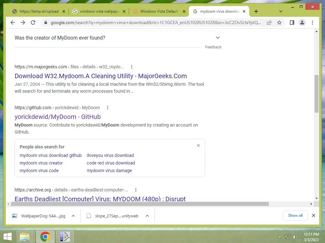Click the network tray icon
The height and width of the screenshot is (243, 325).
click(288, 237)
